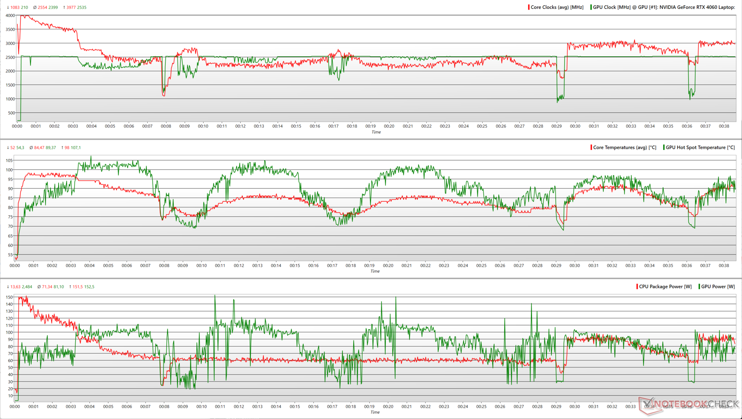The height and width of the screenshot is (419, 742).
Task: Click the green GPU Clock legend swatch
Action: [591, 7]
